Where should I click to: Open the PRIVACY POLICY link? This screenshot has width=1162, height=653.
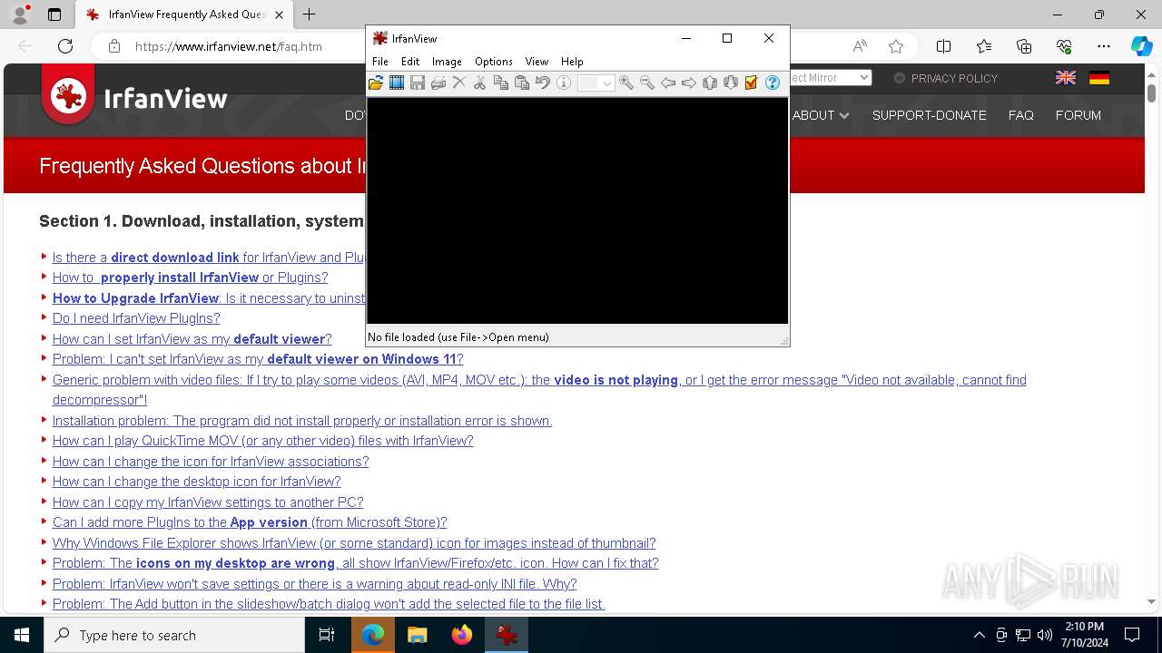pyautogui.click(x=954, y=78)
